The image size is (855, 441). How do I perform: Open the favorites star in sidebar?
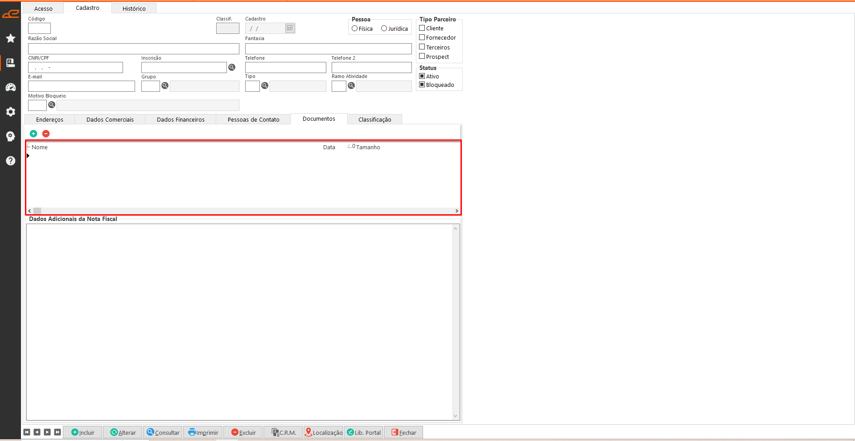11,39
